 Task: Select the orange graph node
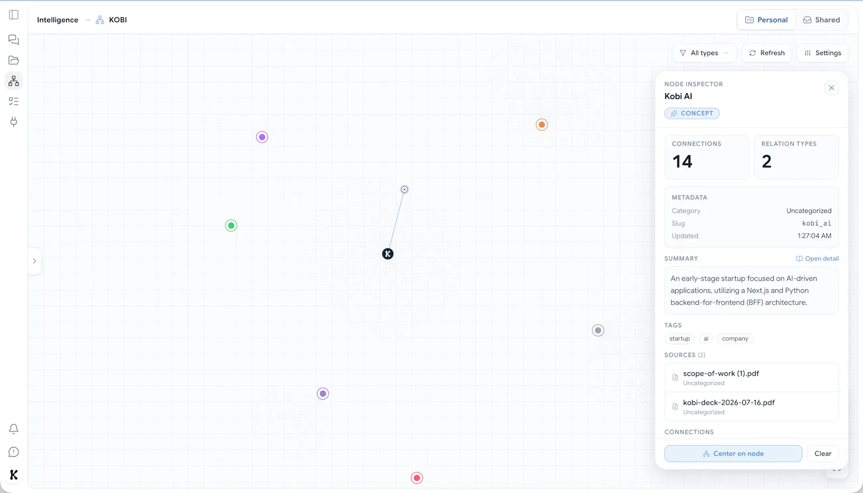542,125
